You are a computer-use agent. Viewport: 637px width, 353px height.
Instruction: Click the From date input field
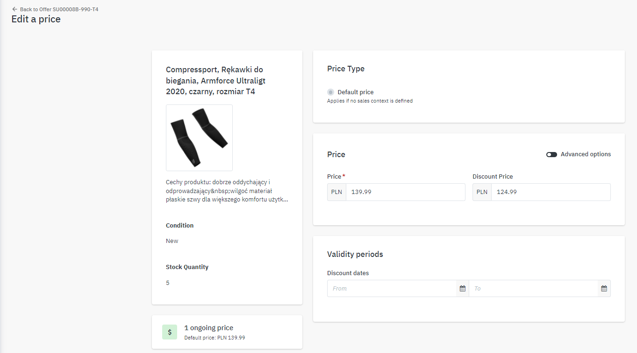[392, 289]
